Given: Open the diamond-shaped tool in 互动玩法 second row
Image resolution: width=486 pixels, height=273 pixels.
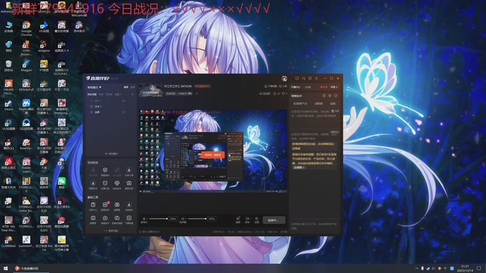Looking at the screenshot, I should 117,184.
